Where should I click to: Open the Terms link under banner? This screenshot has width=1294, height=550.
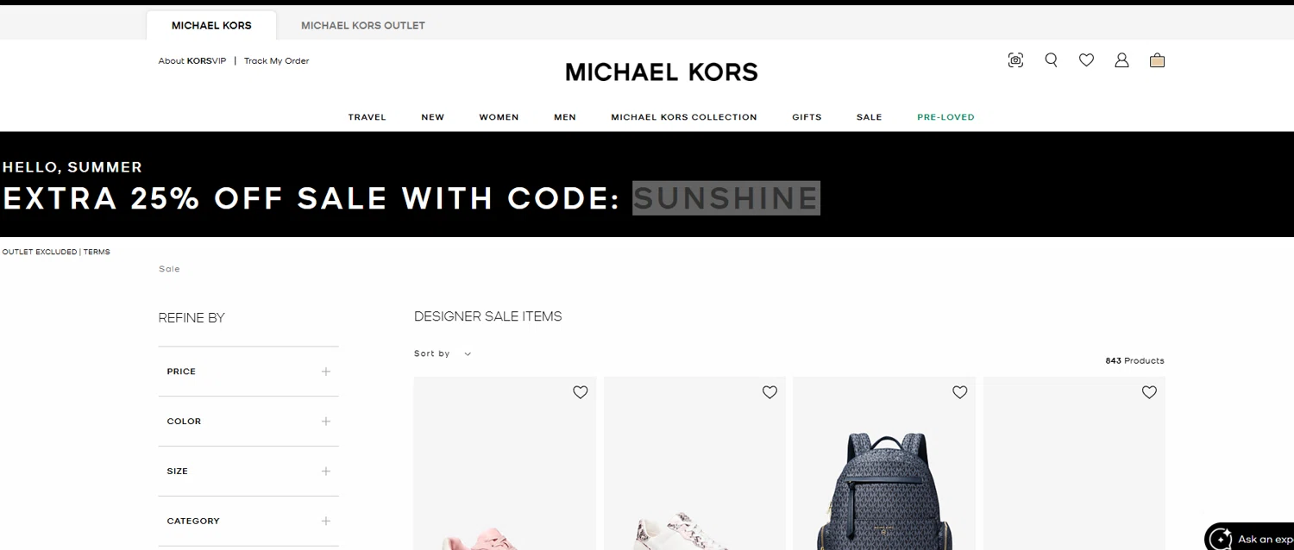pyautogui.click(x=97, y=252)
